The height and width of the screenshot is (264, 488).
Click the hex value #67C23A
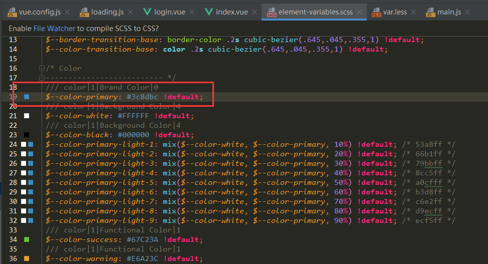[x=142, y=239]
